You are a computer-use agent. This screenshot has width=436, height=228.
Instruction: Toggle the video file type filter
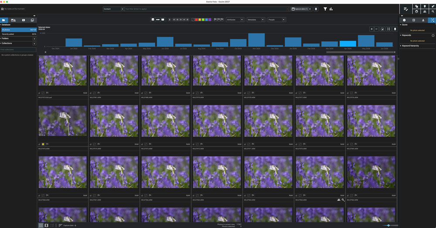[x=163, y=20]
